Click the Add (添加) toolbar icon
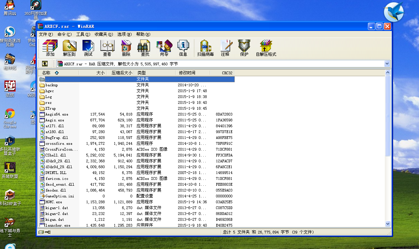419x249 pixels. (x=50, y=48)
